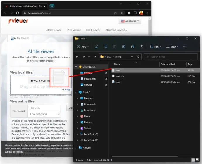
Task: Open the New dropdown in File Explorer
Action: click(83, 47)
